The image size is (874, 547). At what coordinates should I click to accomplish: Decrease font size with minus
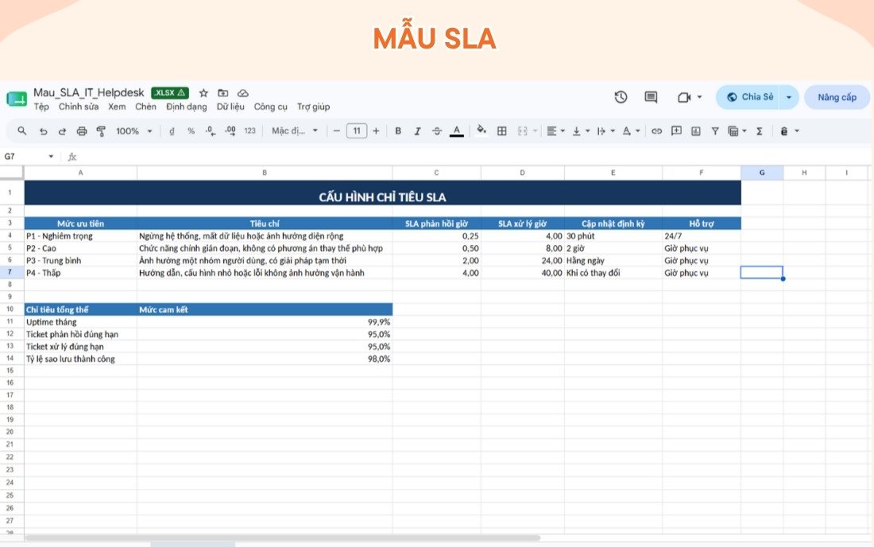click(336, 131)
